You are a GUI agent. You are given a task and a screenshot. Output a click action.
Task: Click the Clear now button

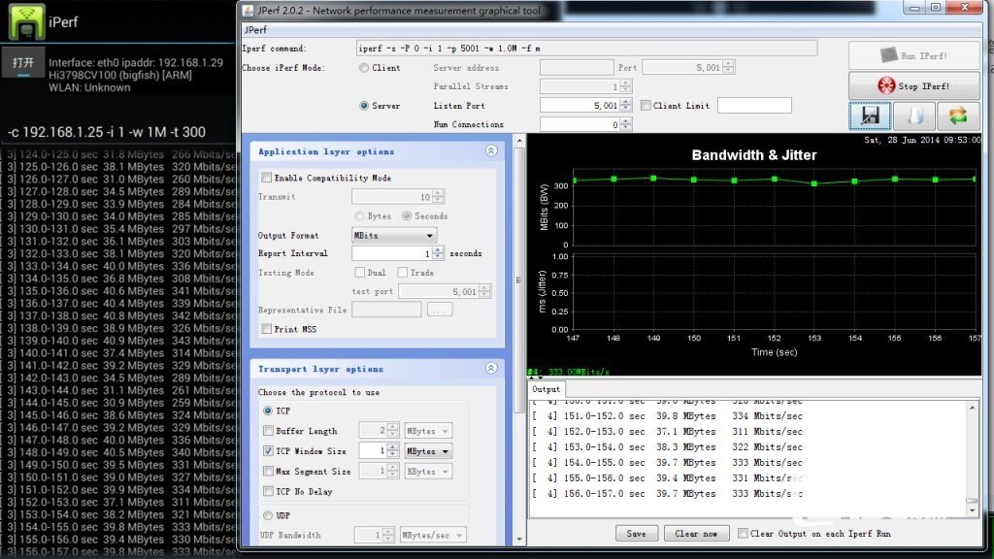[696, 534]
